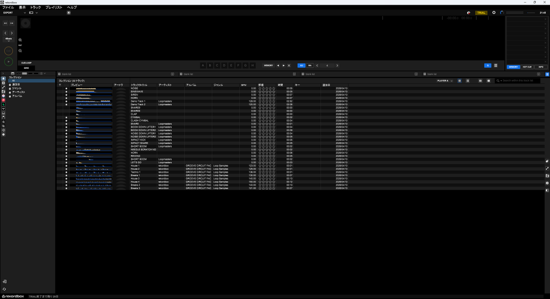Click the MEMORY cue button
Viewport: 550px width, 299px height.
[268, 65]
